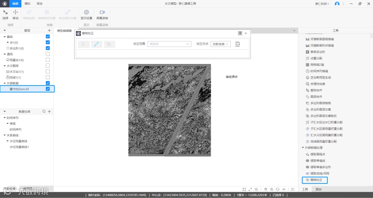Click the fit-to-extent view icon
The height and width of the screenshot is (198, 373).
[244, 189]
